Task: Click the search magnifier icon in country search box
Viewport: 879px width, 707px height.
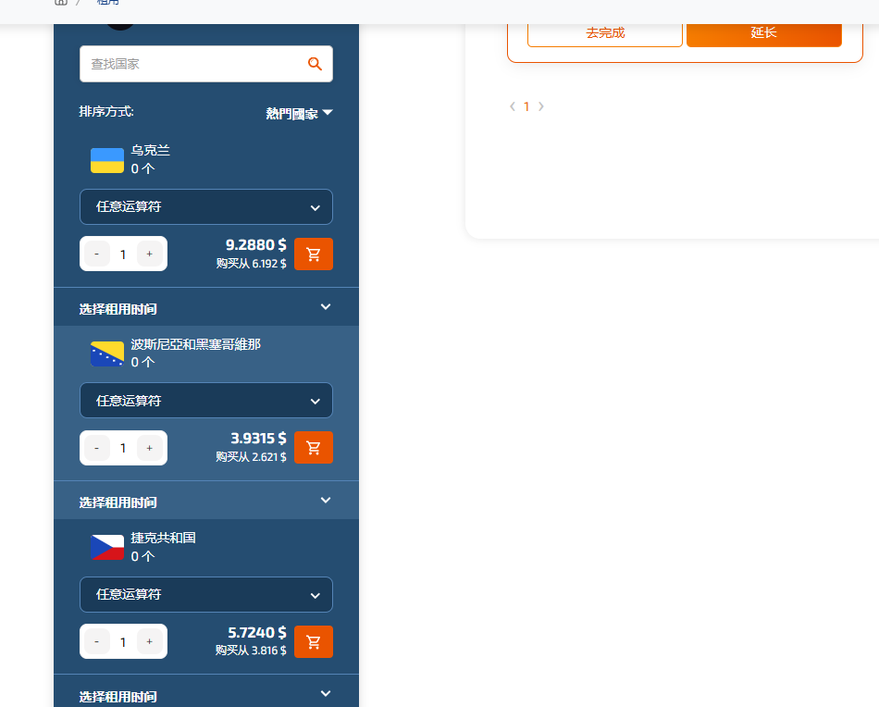Action: [315, 64]
